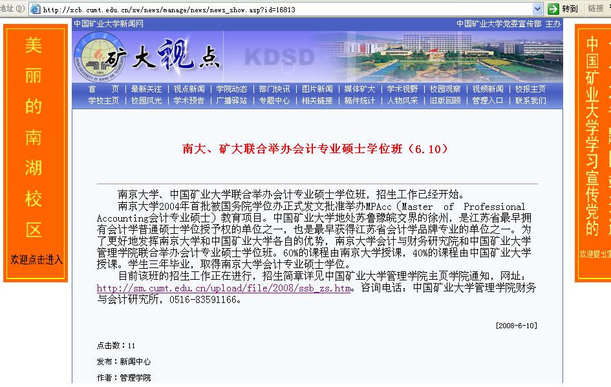Click the university emblem logo in the banner
The width and height of the screenshot is (611, 387).
click(x=99, y=58)
